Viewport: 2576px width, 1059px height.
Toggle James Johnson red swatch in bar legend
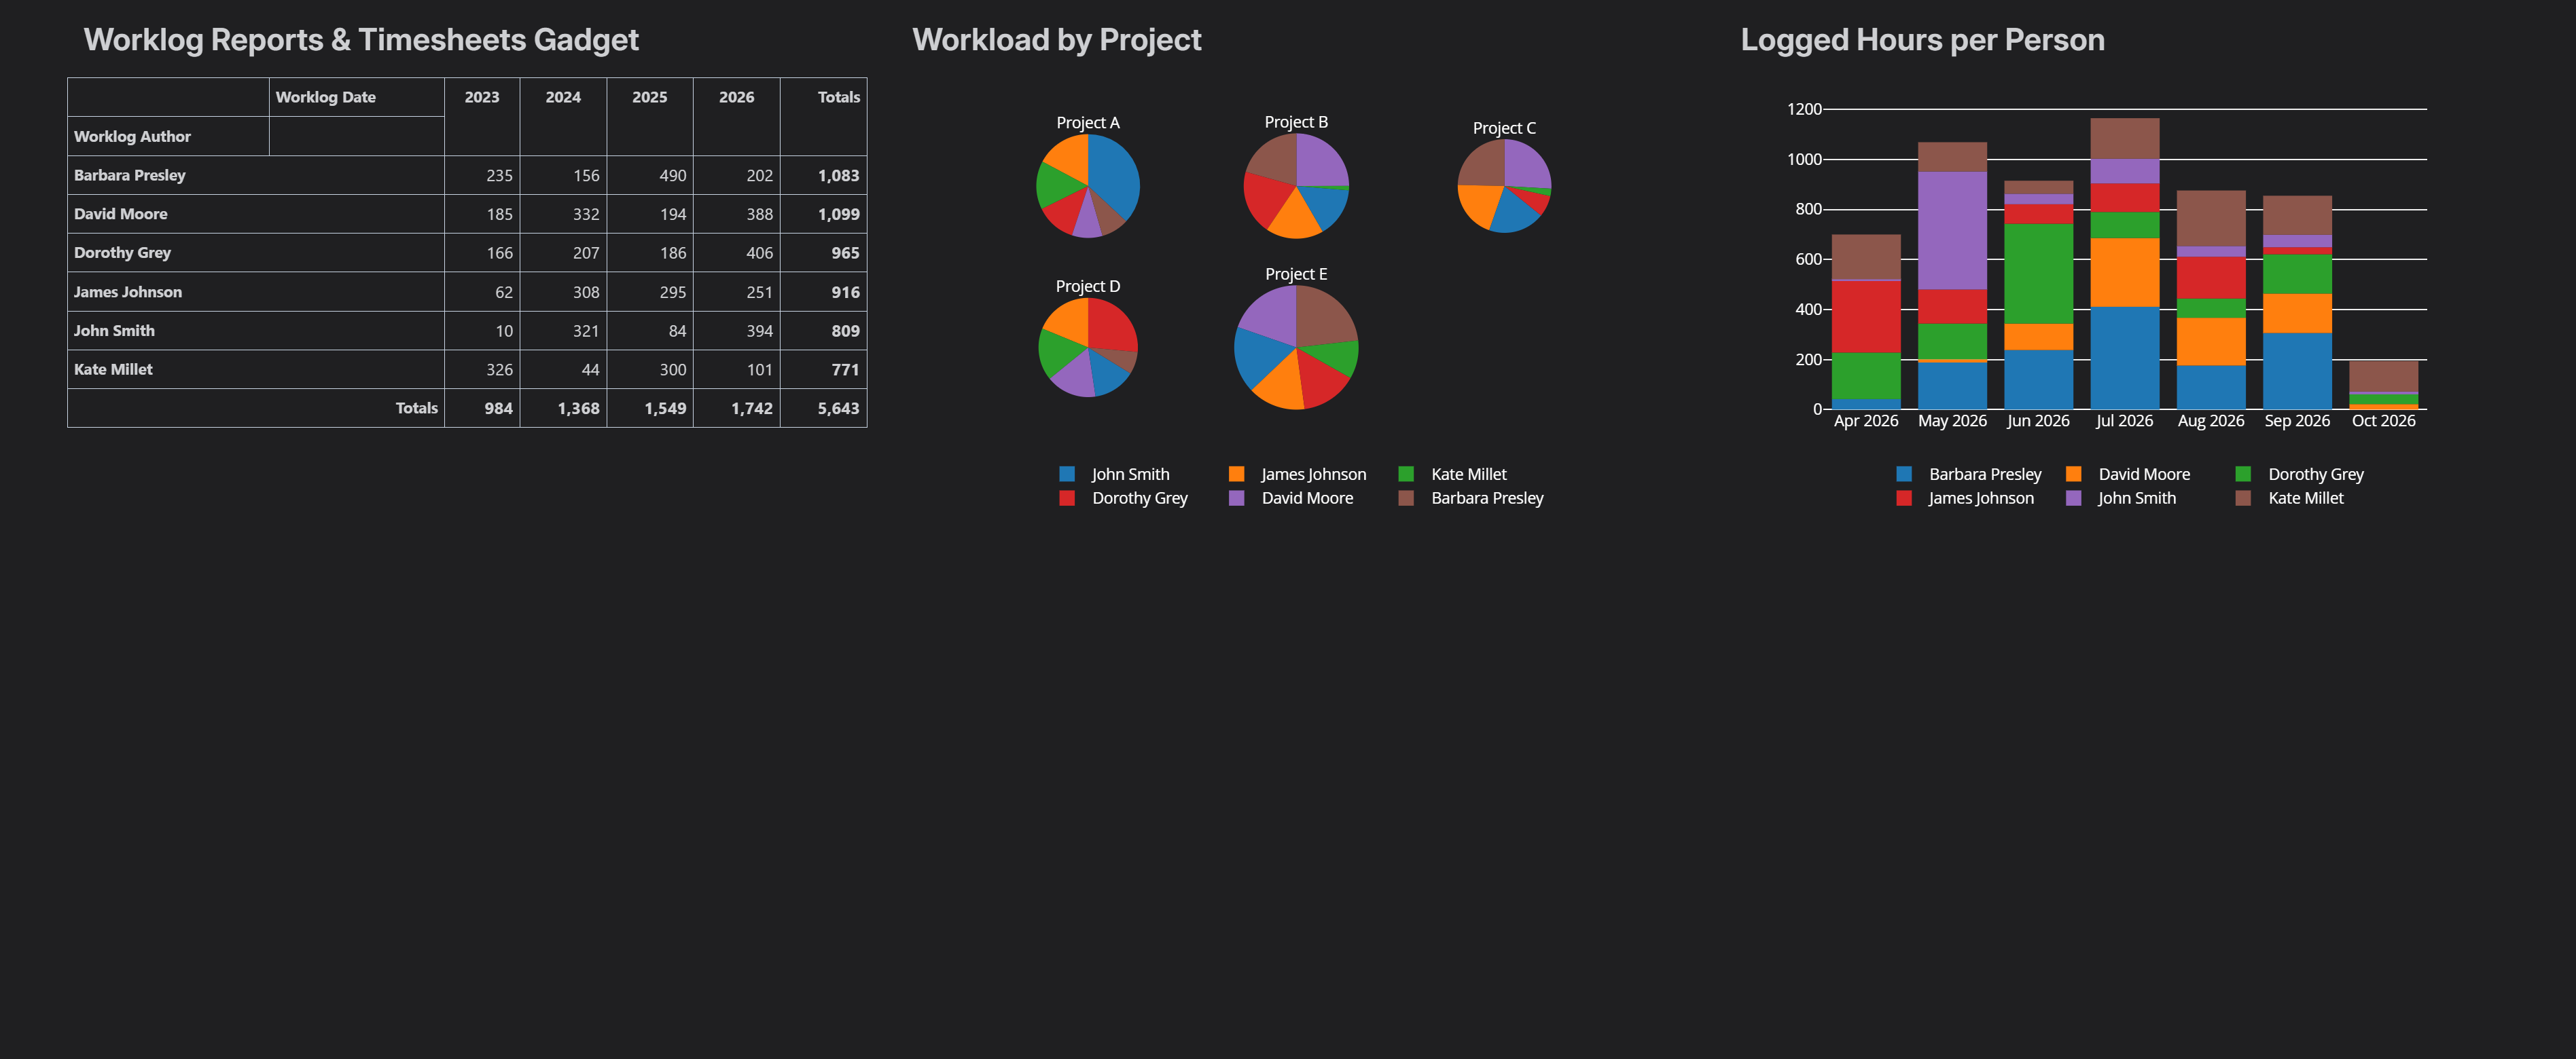pos(1904,498)
